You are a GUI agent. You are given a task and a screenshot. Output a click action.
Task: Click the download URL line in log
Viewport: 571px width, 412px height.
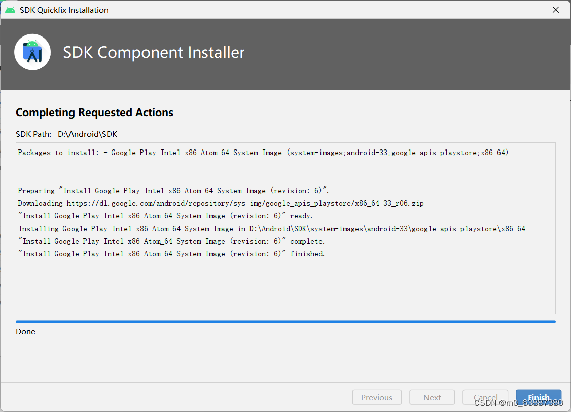tap(221, 203)
